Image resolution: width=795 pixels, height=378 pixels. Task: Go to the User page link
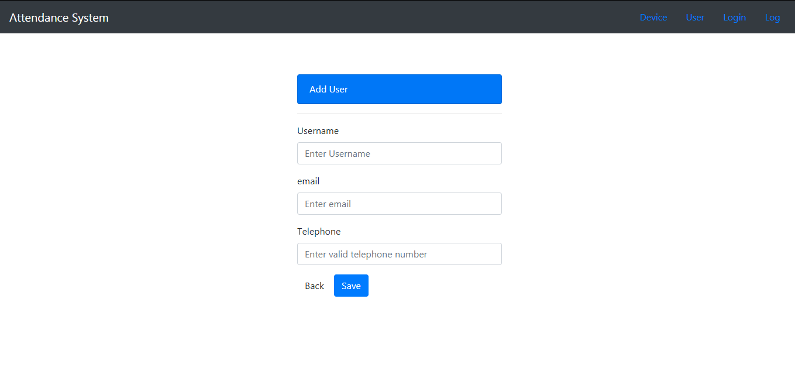pos(695,18)
